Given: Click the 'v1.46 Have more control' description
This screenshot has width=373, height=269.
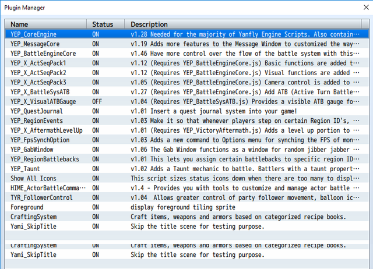Looking at the screenshot, I should point(245,54).
